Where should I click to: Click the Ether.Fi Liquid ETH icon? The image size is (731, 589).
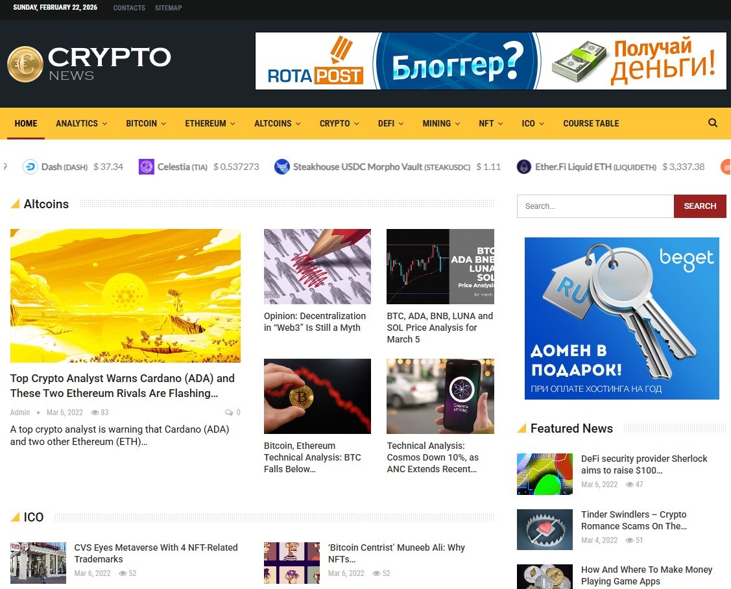pyautogui.click(x=523, y=167)
